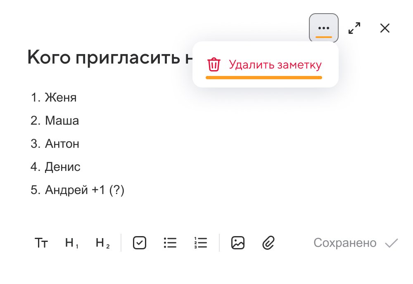Insert a checkbox checklist item

[140, 243]
